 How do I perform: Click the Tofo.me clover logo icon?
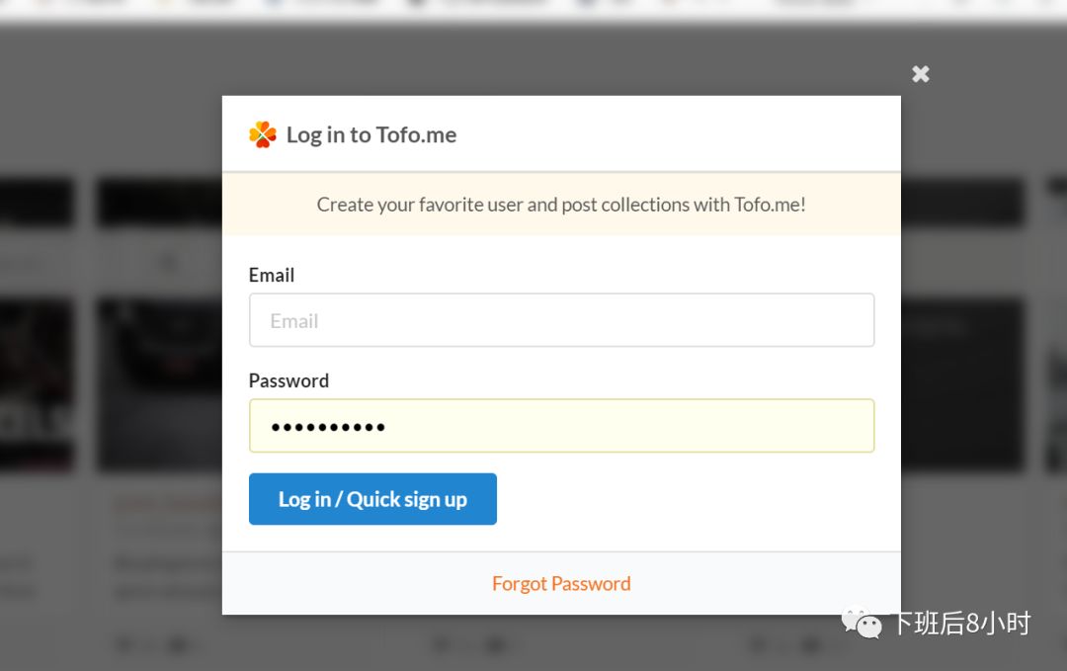pyautogui.click(x=263, y=134)
